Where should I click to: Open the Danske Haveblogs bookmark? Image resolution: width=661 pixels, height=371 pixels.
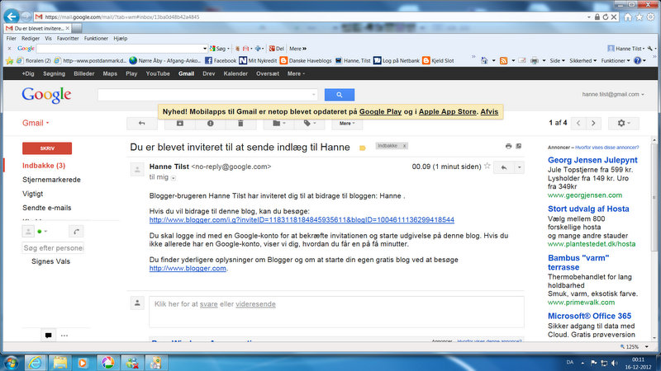click(x=306, y=60)
